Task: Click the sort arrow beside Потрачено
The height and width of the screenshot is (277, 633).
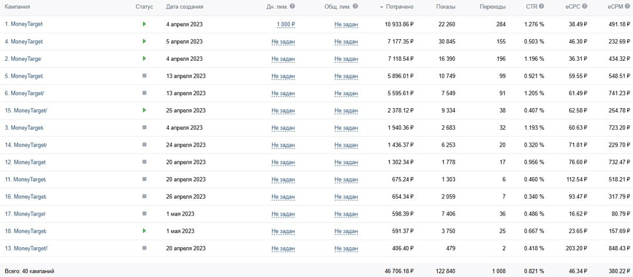Action: point(382,7)
